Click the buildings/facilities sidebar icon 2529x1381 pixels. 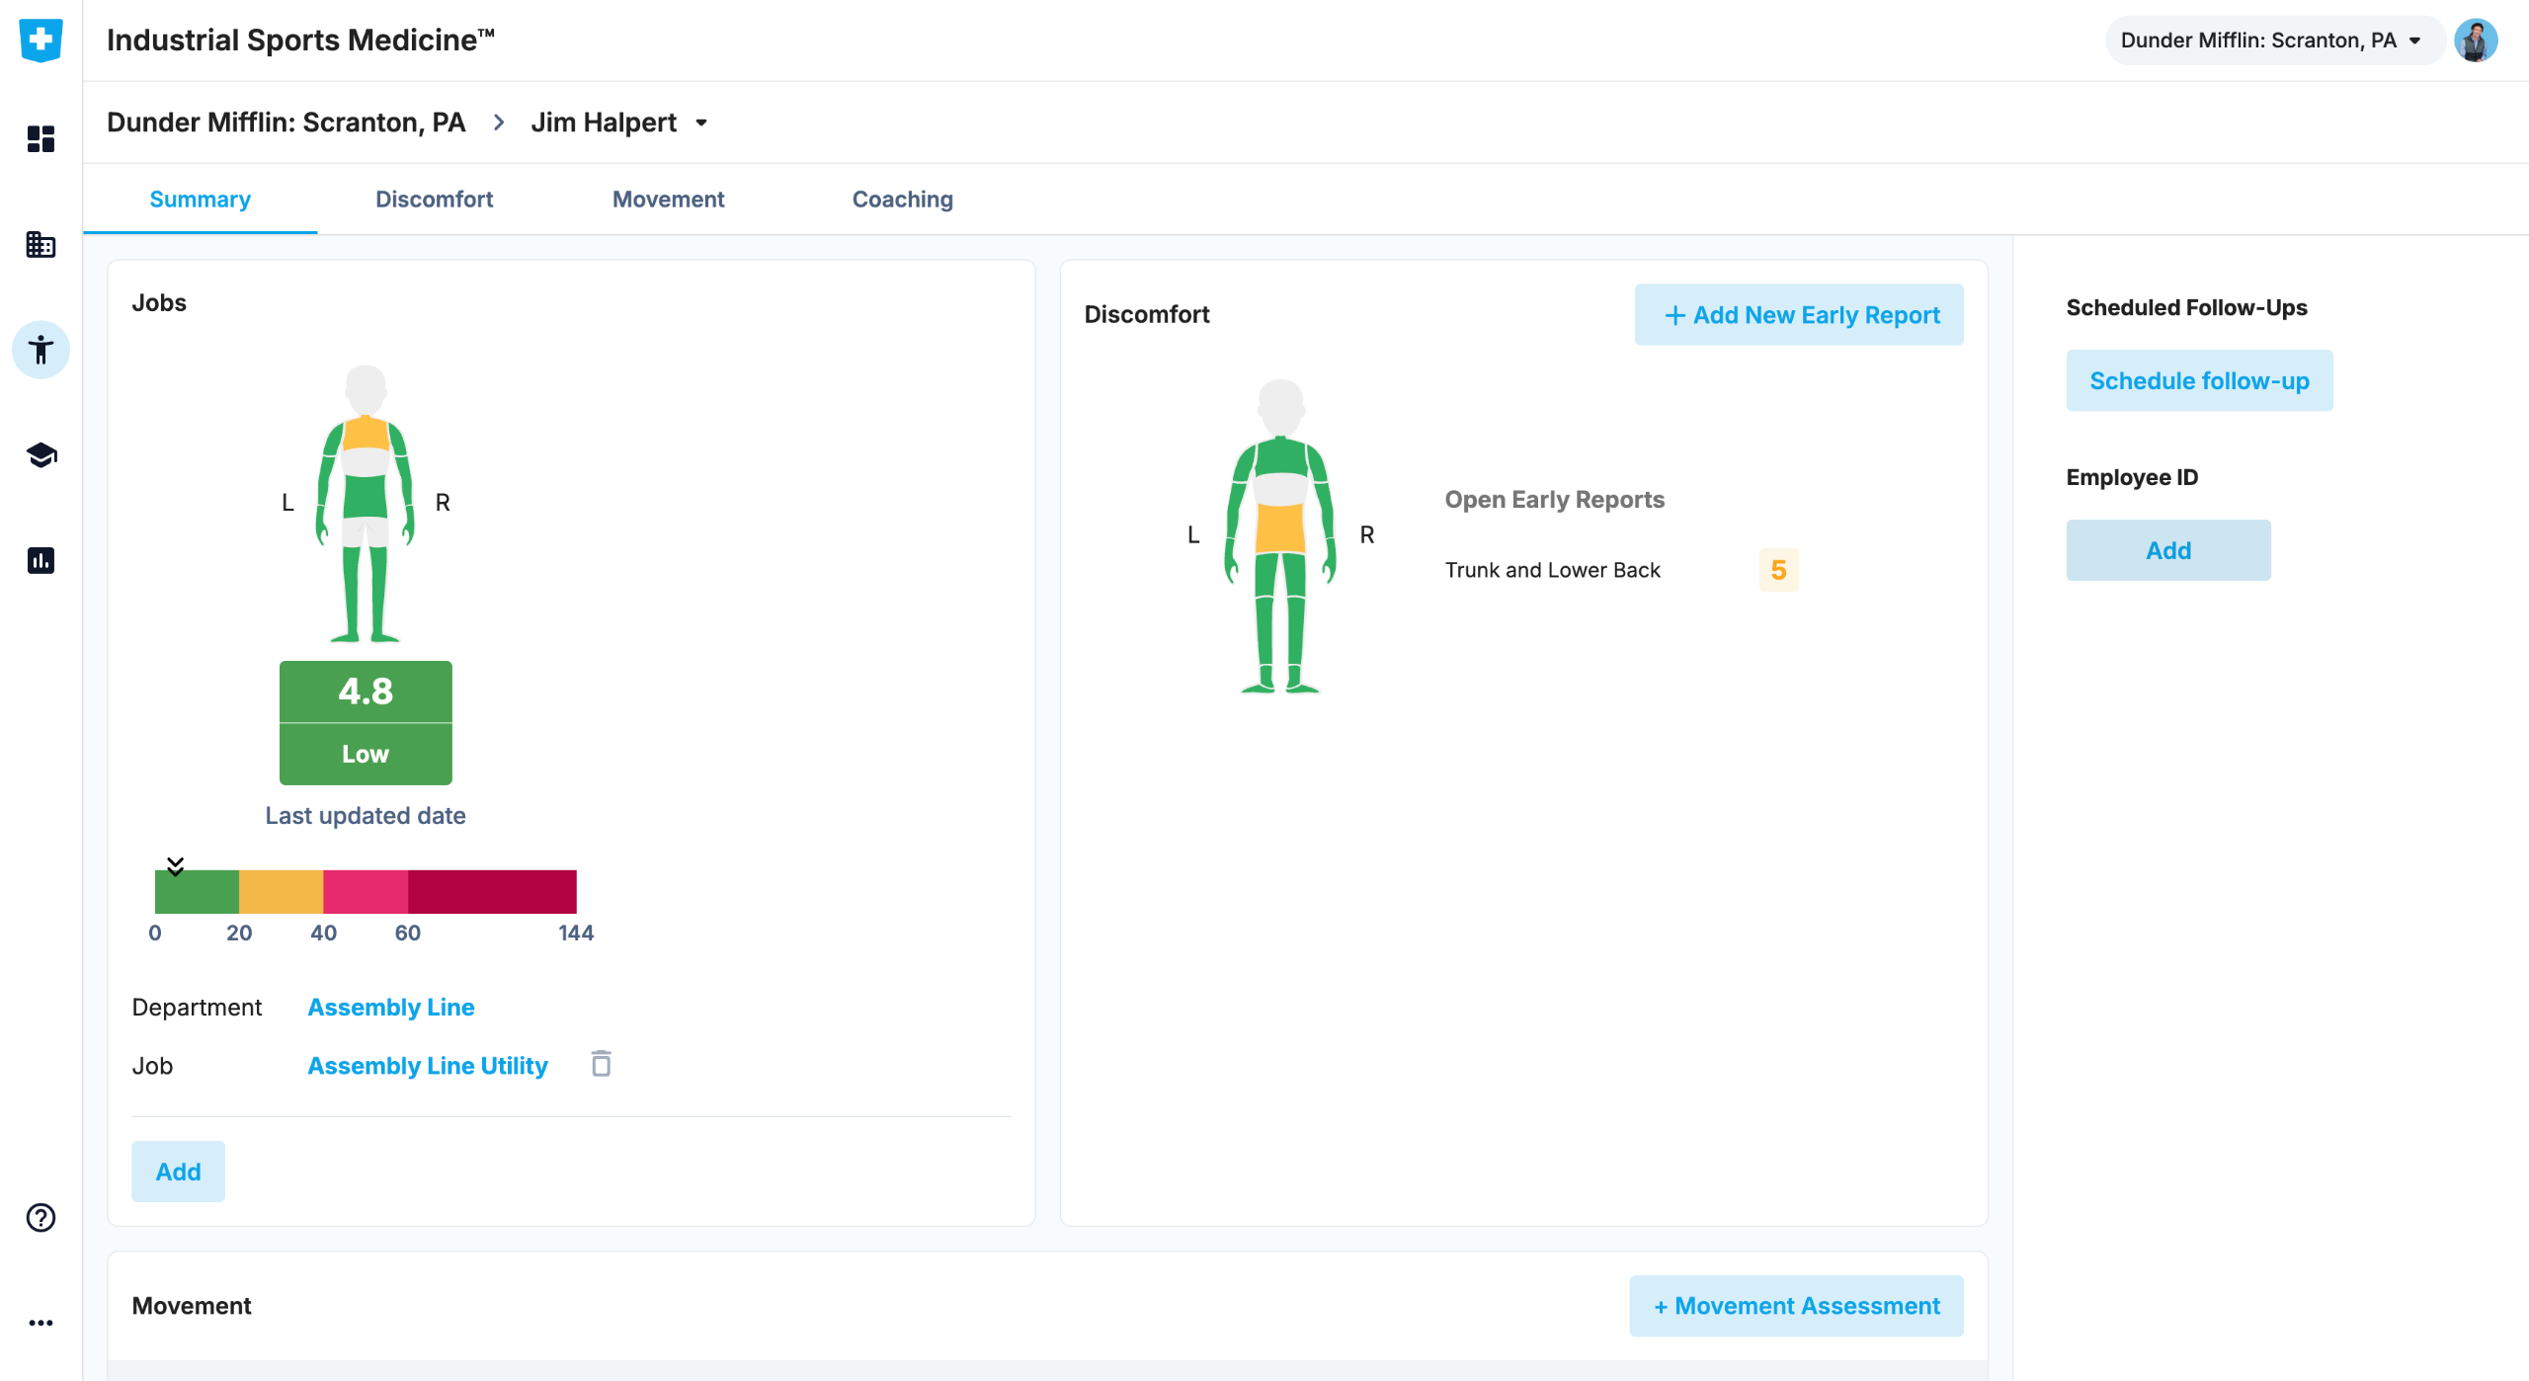[x=41, y=244]
